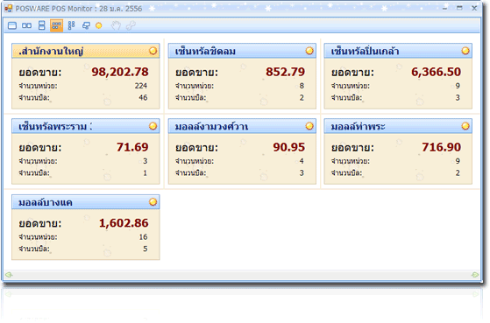This screenshot has height=323, width=490.
Task: Select the highlighted horizontal tile layout
Action: 56,25
